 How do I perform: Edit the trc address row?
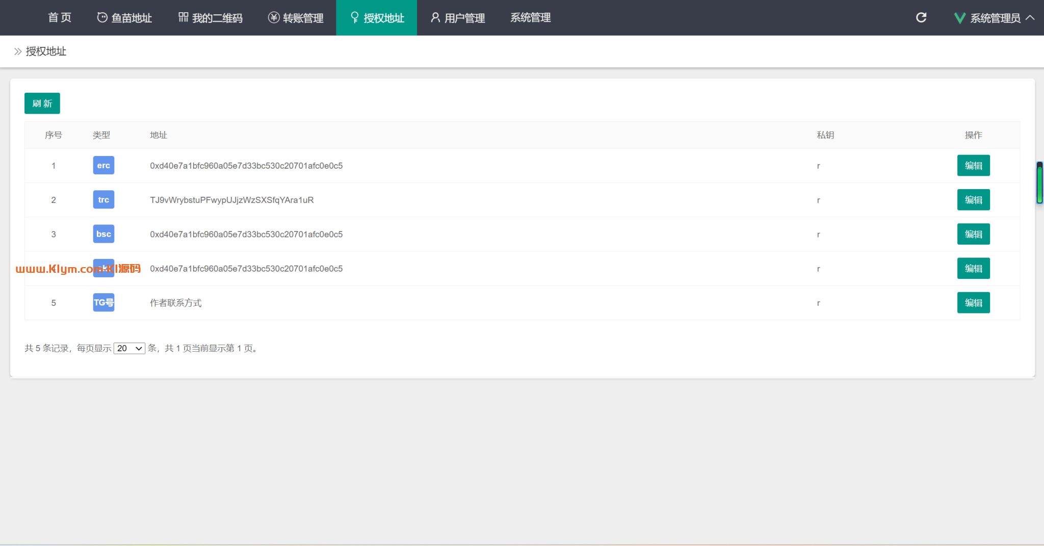click(x=973, y=200)
